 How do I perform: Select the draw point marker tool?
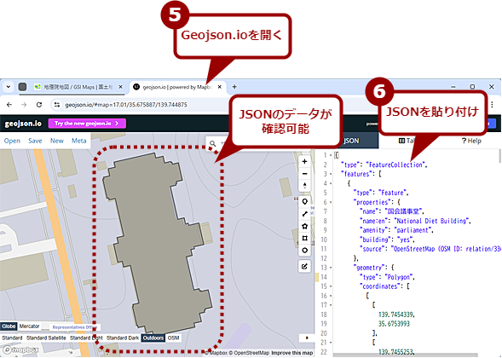point(304,202)
